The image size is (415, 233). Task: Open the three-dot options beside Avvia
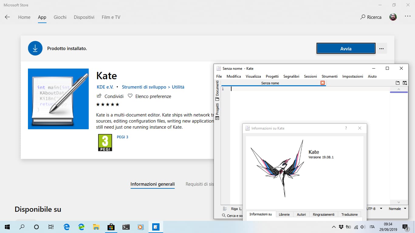tap(382, 49)
